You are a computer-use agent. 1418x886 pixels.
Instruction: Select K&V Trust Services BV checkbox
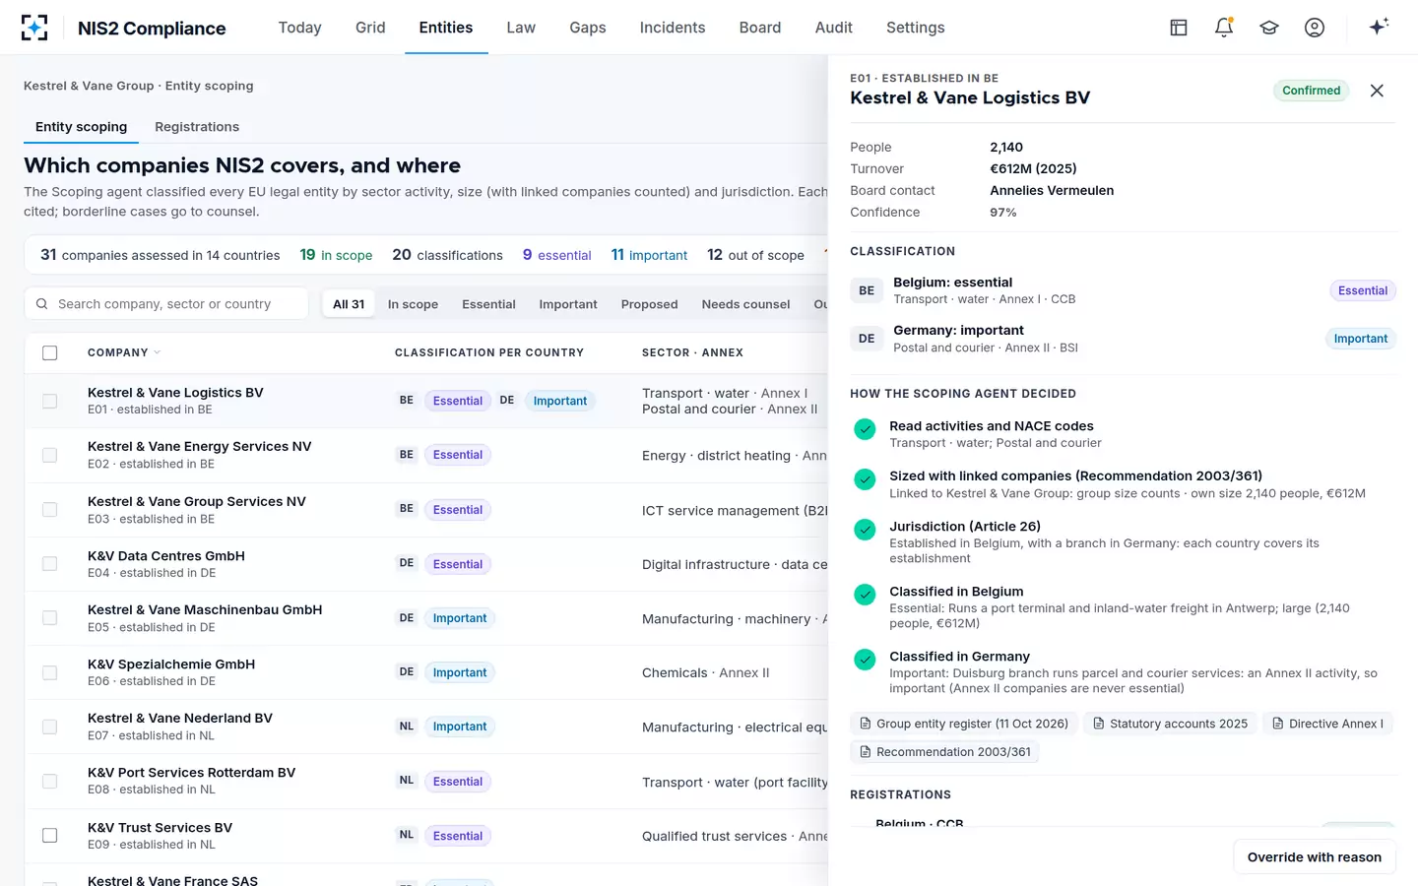[50, 836]
